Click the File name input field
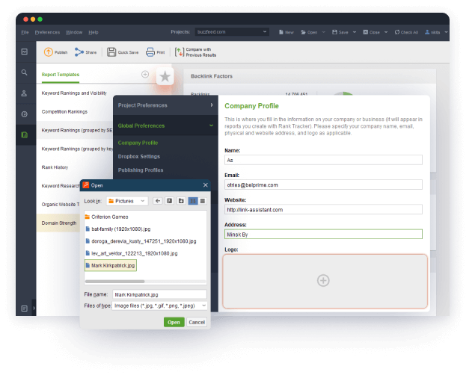This screenshot has width=475, height=378. 159,294
